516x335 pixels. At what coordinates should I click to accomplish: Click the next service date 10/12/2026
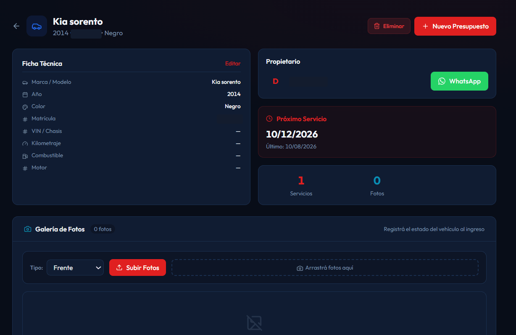292,134
